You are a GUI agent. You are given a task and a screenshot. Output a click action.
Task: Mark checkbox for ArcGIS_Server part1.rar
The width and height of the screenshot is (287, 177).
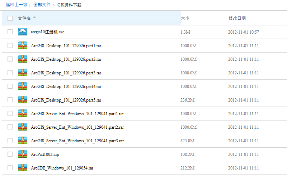10,113
